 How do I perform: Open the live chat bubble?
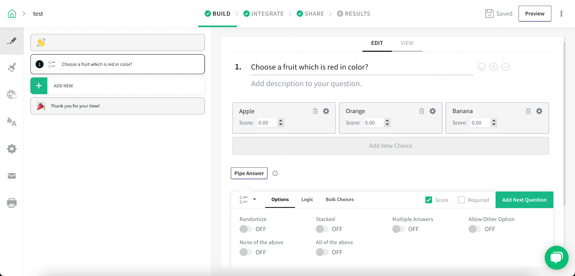tap(556, 257)
